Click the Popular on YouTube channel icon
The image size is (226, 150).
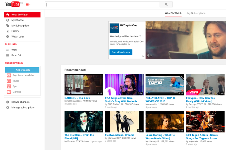(9, 75)
